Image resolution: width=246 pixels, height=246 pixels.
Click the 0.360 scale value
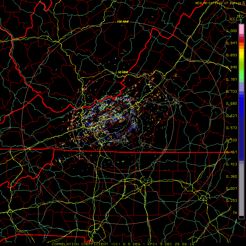pos(232,177)
